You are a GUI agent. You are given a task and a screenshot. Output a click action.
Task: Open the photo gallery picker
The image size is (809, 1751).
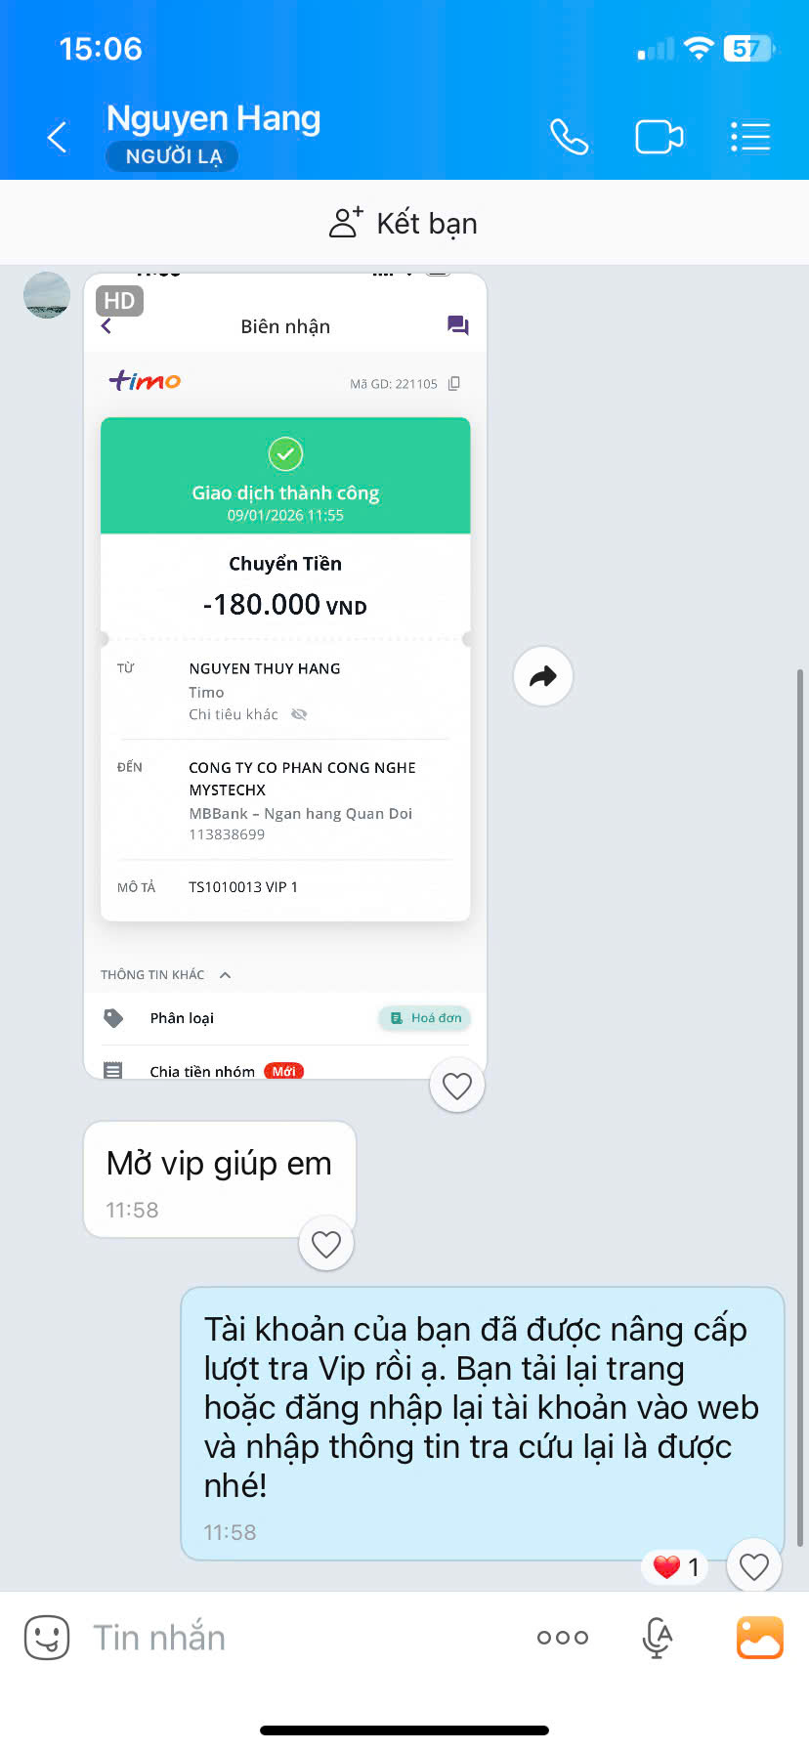[760, 1637]
